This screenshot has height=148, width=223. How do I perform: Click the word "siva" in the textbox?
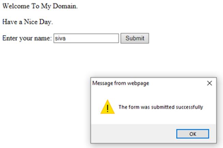click(x=60, y=39)
